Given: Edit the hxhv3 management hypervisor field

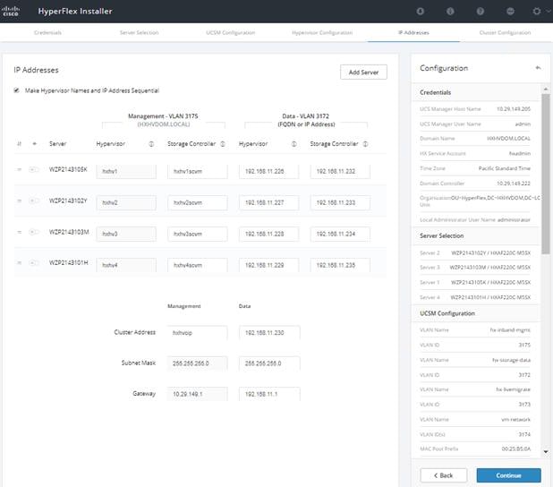Looking at the screenshot, I should point(126,234).
